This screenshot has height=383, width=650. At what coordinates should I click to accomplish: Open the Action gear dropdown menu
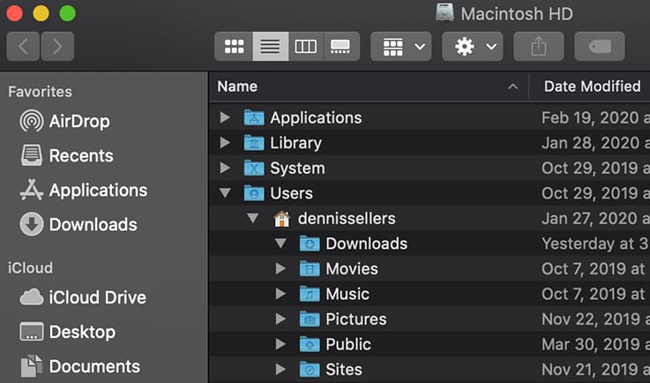(x=472, y=47)
